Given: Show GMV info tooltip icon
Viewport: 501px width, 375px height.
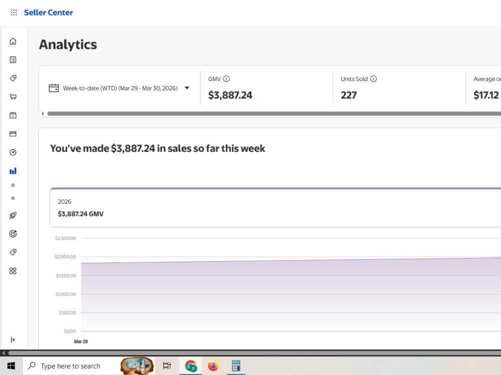Looking at the screenshot, I should click(226, 79).
